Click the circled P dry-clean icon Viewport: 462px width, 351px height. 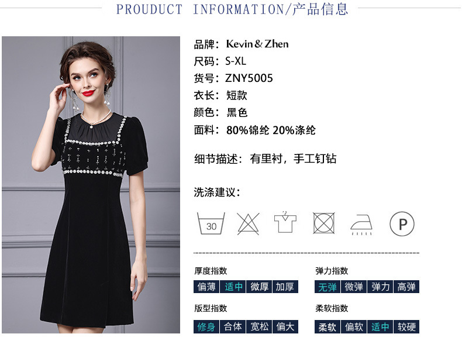pyautogui.click(x=402, y=224)
